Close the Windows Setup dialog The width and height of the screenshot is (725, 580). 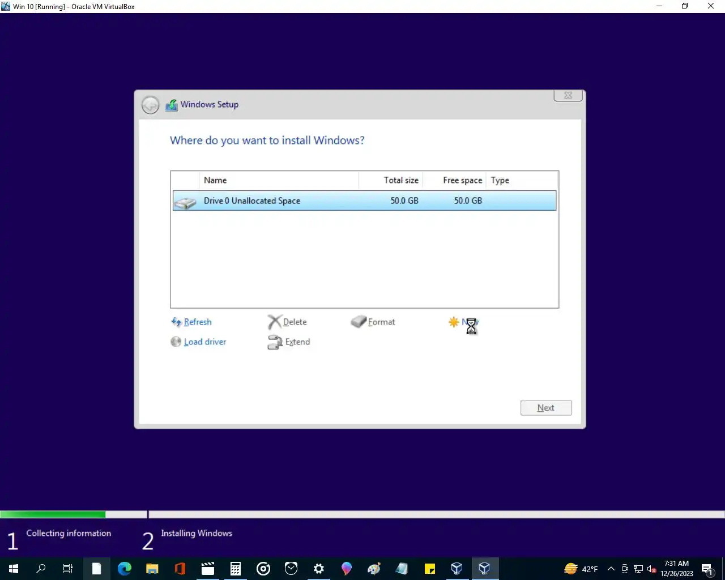point(568,95)
